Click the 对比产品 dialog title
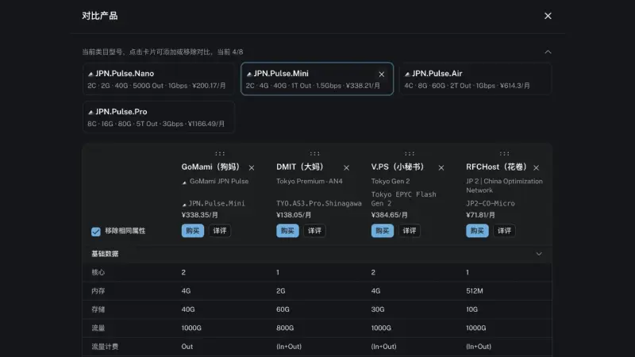This screenshot has height=357, width=635. 100,16
